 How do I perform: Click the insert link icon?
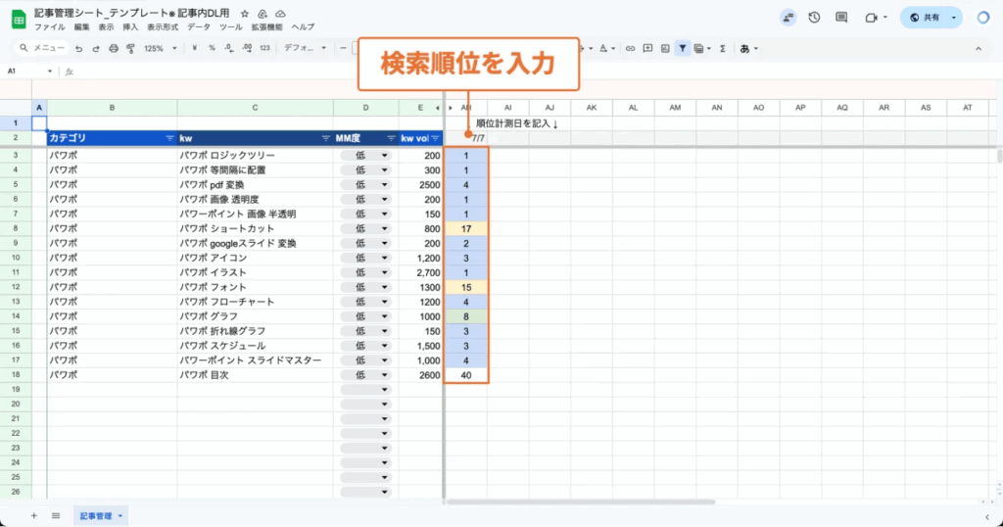pos(630,48)
